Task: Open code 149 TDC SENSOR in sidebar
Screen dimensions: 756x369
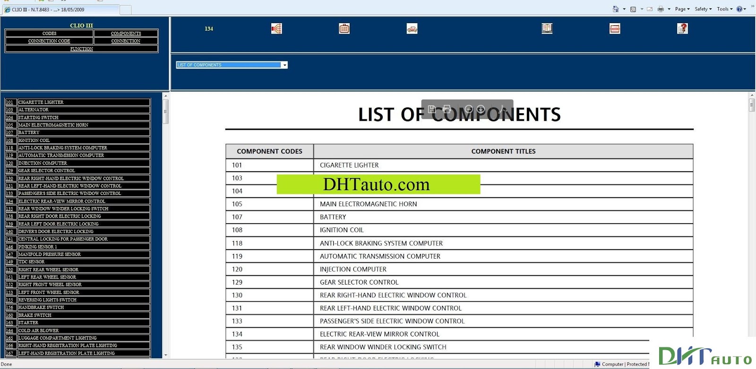Action: [x=78, y=262]
